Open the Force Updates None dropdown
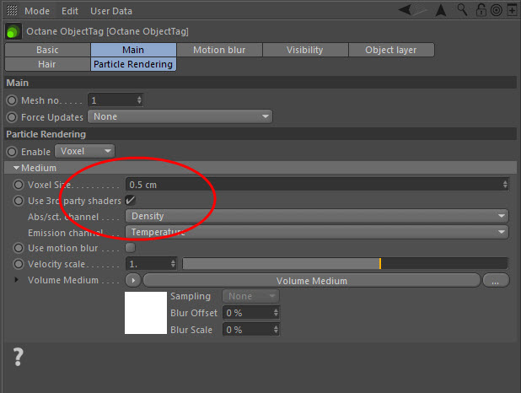The height and width of the screenshot is (393, 521). pos(180,116)
